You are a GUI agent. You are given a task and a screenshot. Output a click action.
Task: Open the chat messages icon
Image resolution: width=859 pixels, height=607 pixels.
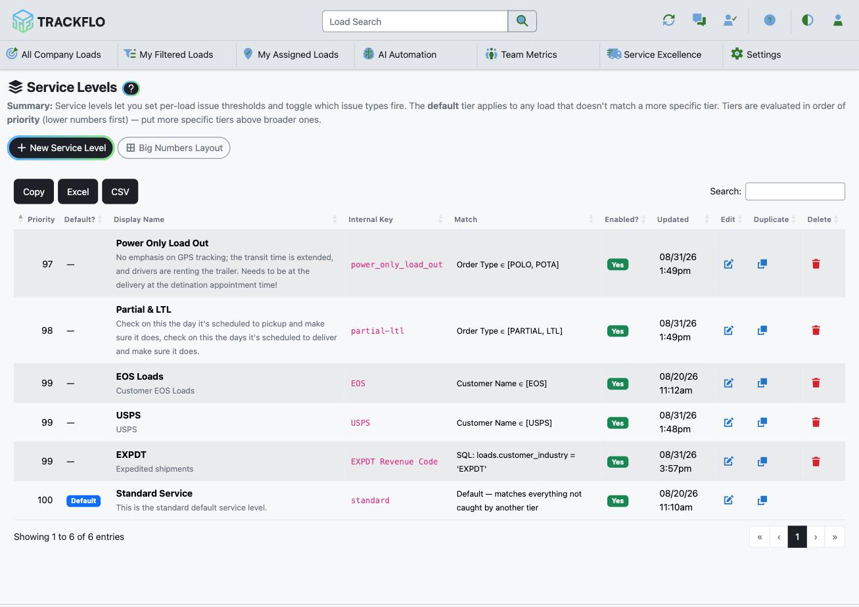click(x=699, y=20)
